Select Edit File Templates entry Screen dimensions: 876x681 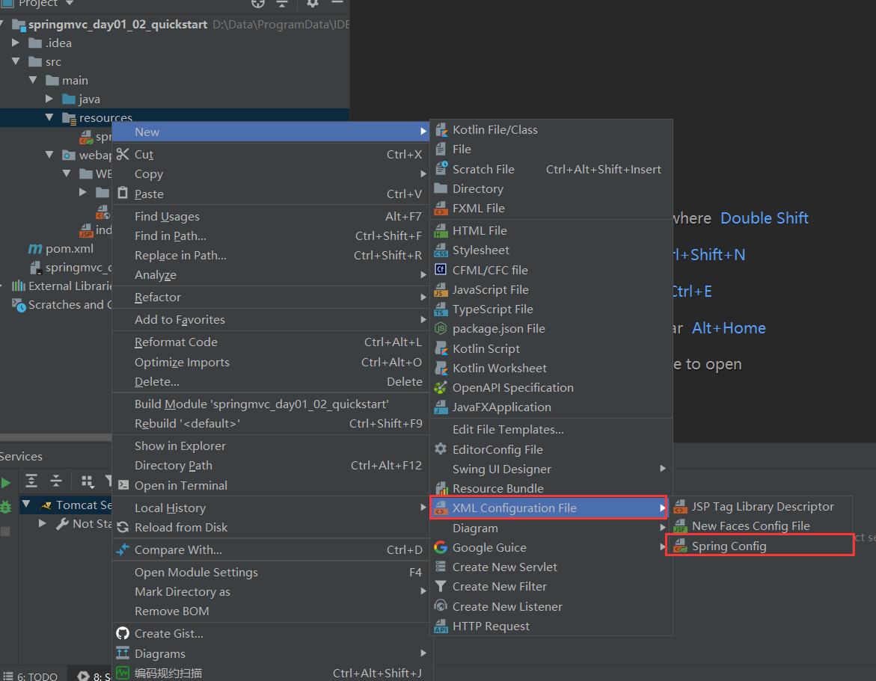coord(551,429)
